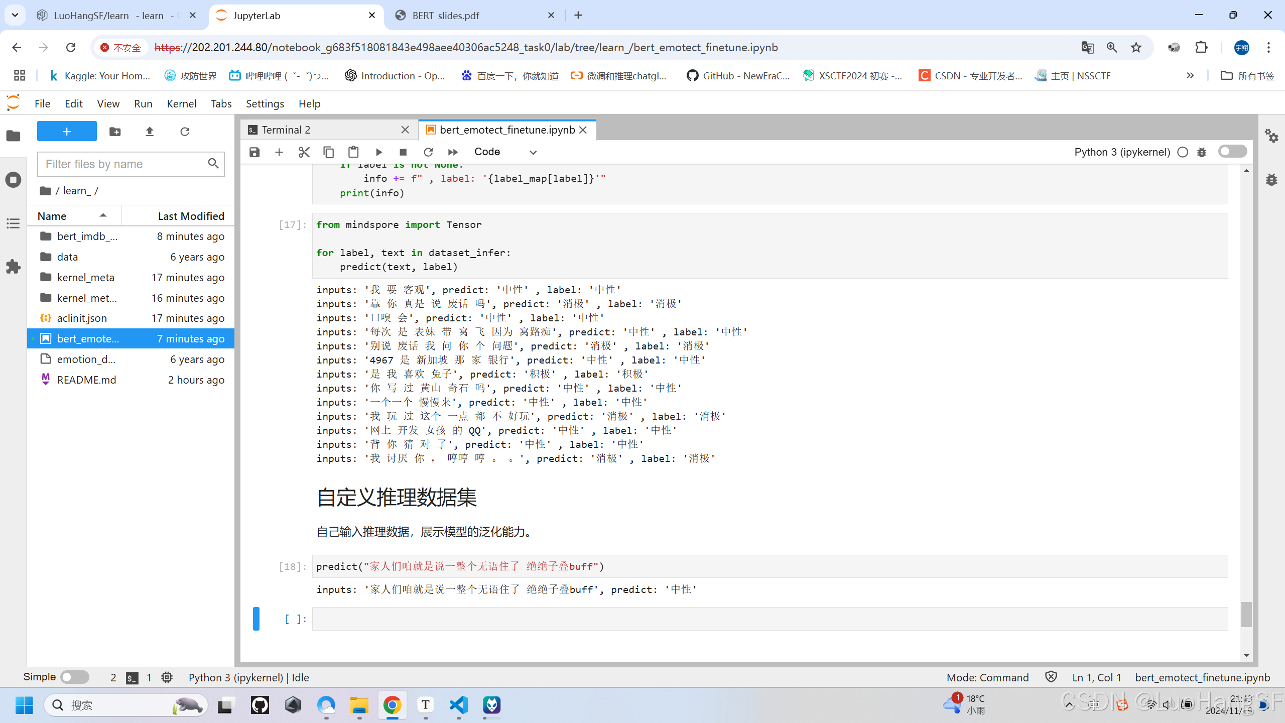1285x723 pixels.
Task: Cut the selected cell with scissors icon
Action: [304, 152]
